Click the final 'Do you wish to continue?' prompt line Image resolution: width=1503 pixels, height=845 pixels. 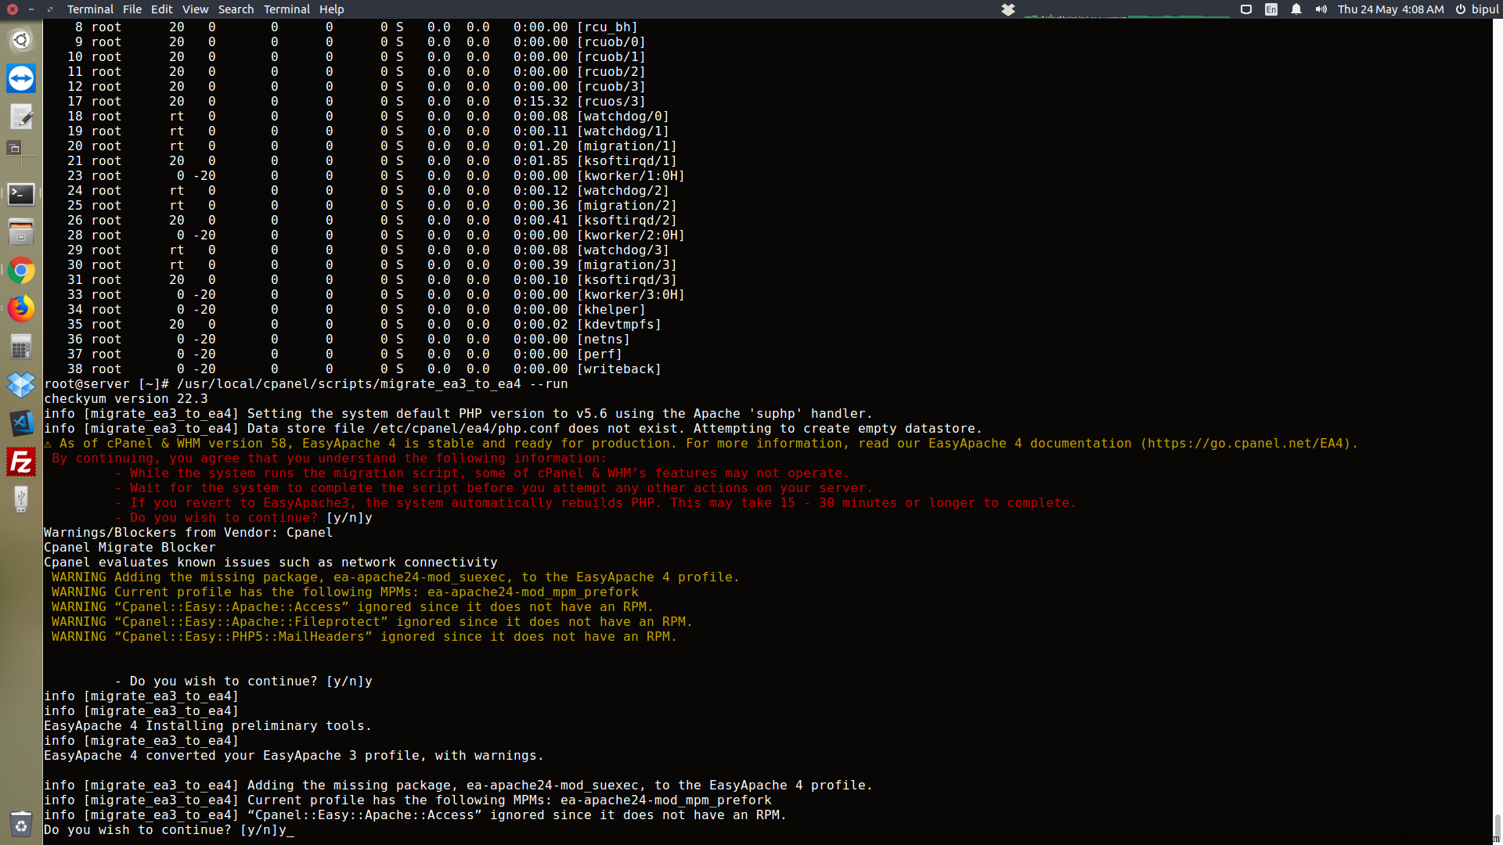coord(169,830)
